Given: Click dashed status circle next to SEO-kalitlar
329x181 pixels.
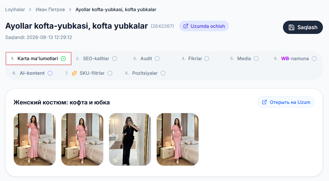Looking at the screenshot, I should [x=115, y=59].
